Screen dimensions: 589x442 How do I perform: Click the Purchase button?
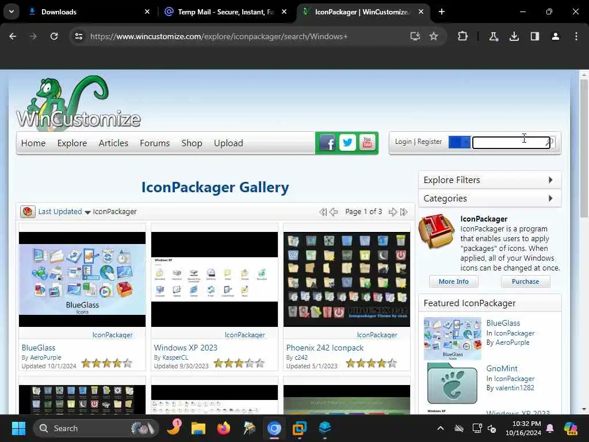[x=525, y=281]
